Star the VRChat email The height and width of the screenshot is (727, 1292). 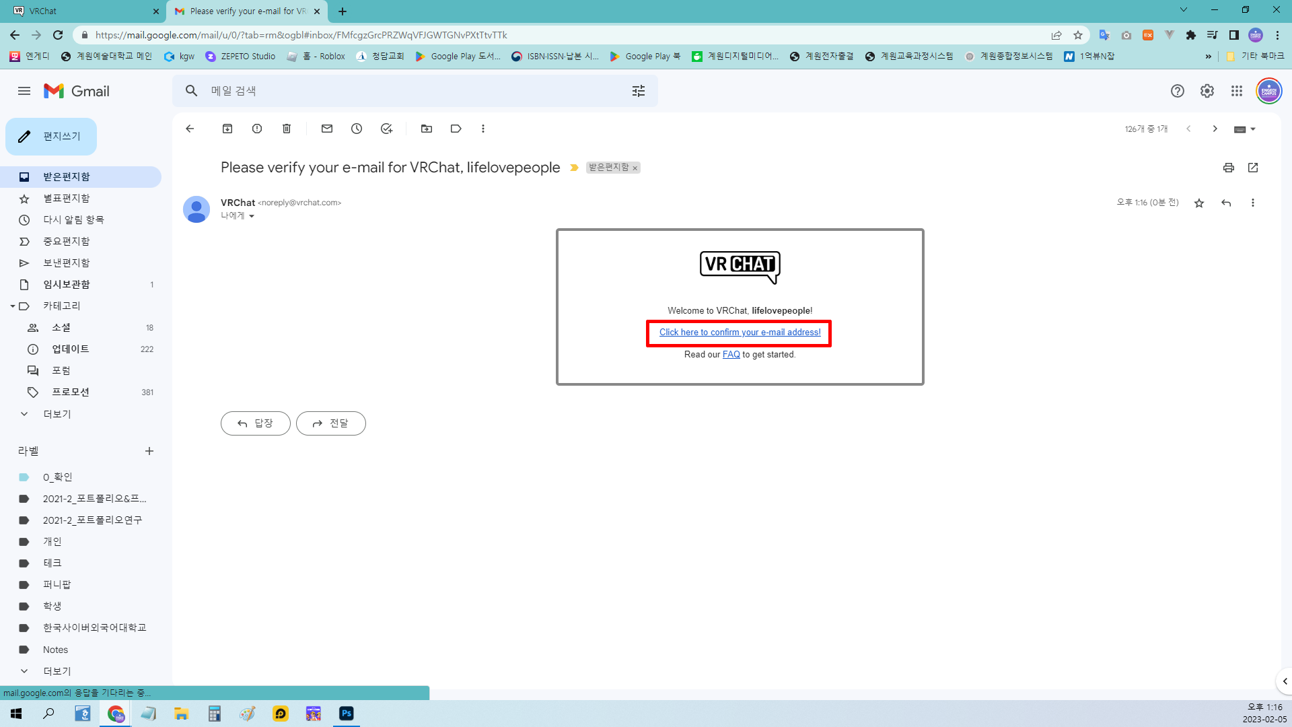click(1199, 203)
